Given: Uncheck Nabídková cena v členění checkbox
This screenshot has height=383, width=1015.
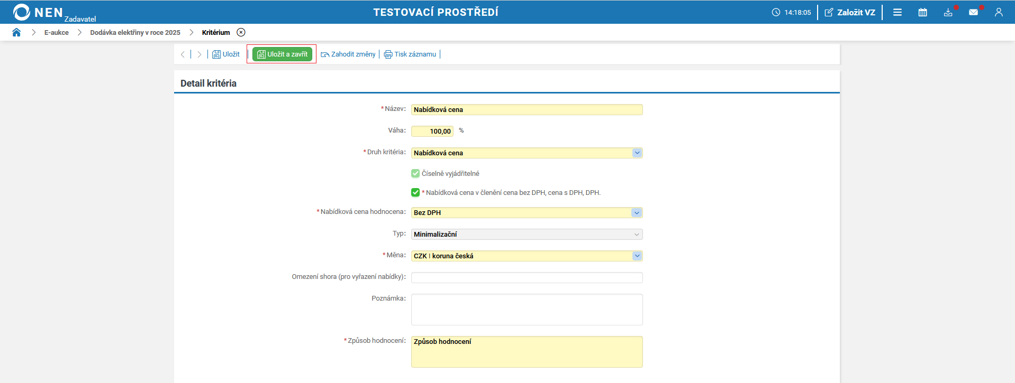Looking at the screenshot, I should (x=415, y=192).
